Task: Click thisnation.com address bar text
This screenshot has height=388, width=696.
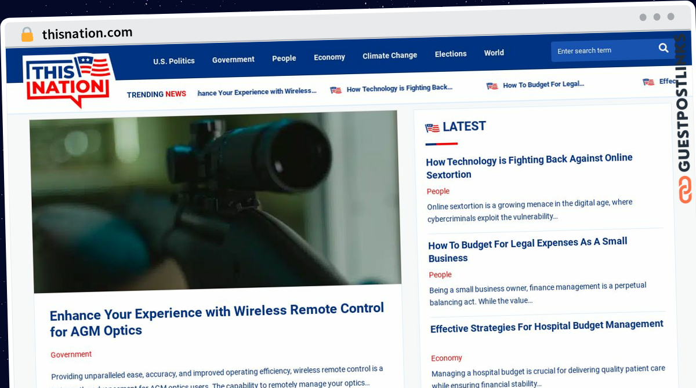Action: pyautogui.click(x=87, y=34)
